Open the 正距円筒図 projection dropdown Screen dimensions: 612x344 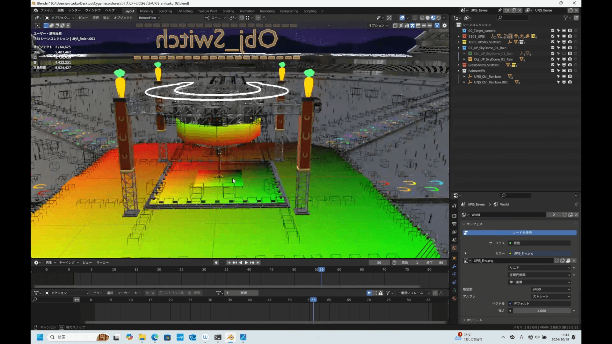click(539, 275)
